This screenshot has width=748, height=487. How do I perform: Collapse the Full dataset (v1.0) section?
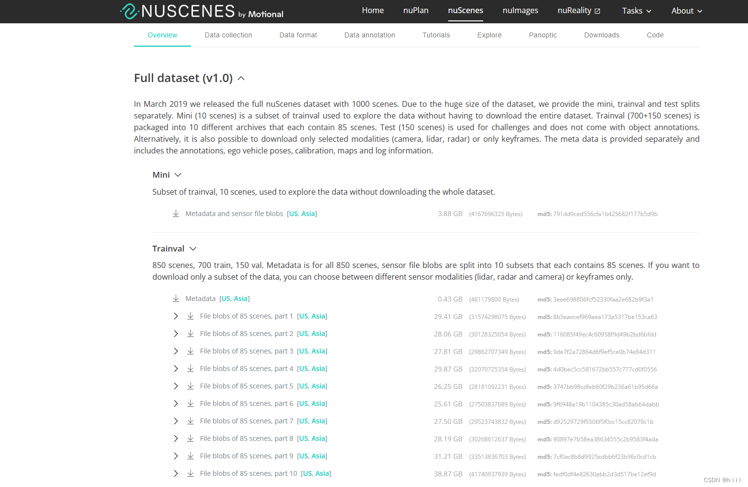tap(241, 78)
